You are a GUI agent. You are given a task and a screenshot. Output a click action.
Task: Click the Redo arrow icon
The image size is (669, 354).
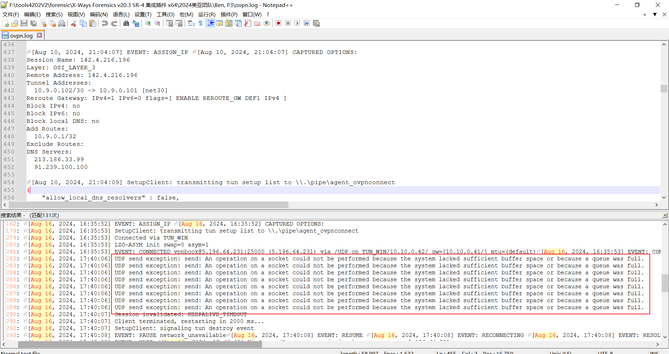click(x=114, y=23)
